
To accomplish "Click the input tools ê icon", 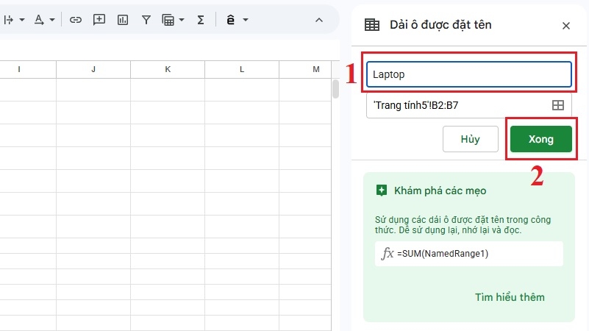I will [x=231, y=20].
